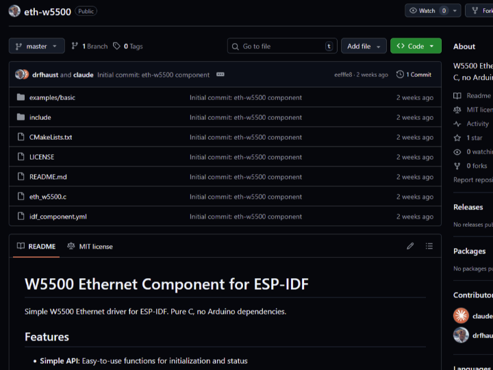This screenshot has height=370, width=493.
Task: Switch to the README tab
Action: pos(36,246)
